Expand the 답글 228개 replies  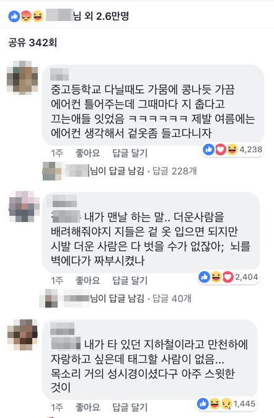click(175, 171)
